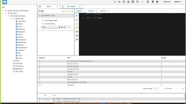Open the settings gear icon
Viewport: 186px width, 104px height.
point(128,2)
